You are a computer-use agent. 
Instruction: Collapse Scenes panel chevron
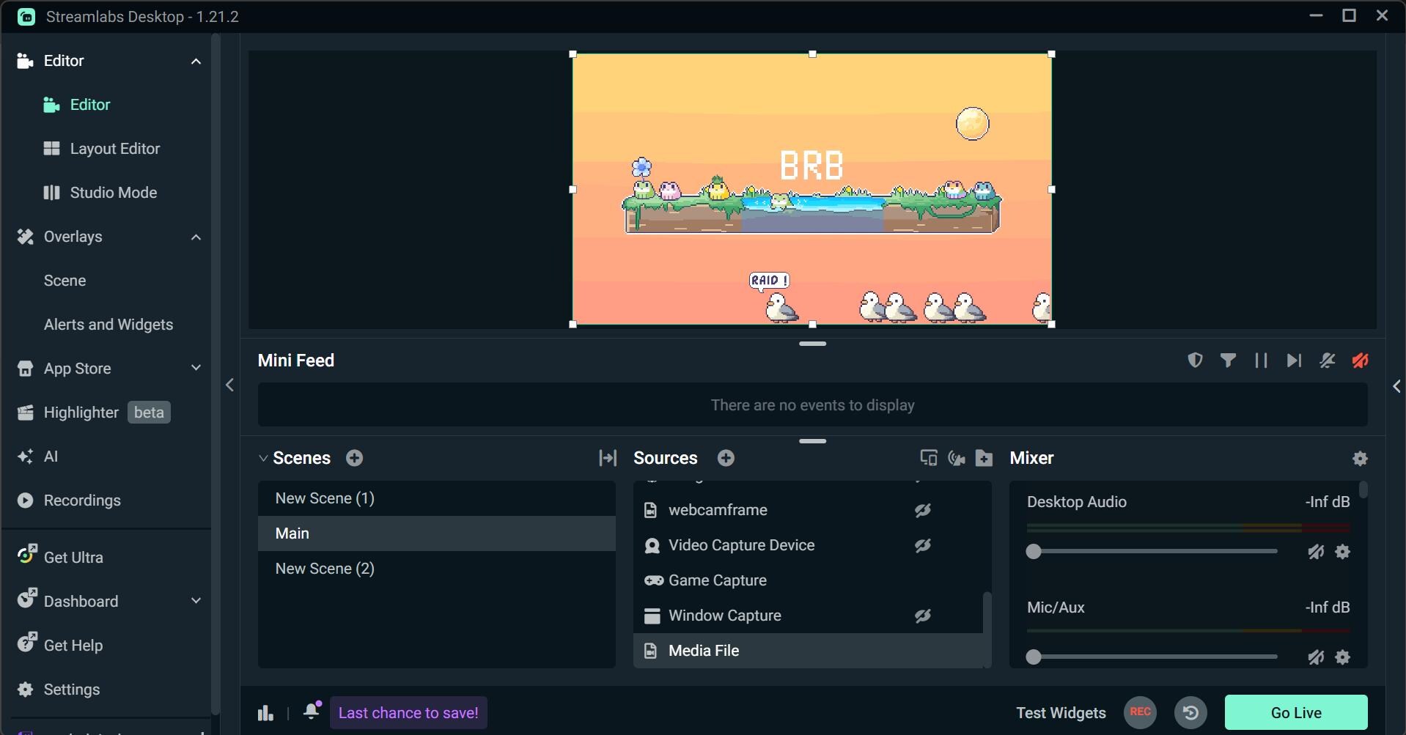pyautogui.click(x=262, y=459)
